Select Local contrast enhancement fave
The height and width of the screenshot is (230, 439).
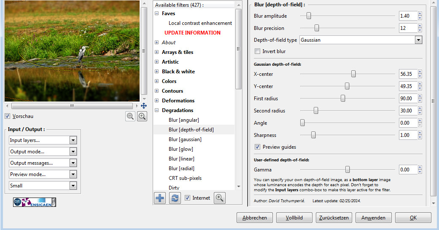point(200,23)
